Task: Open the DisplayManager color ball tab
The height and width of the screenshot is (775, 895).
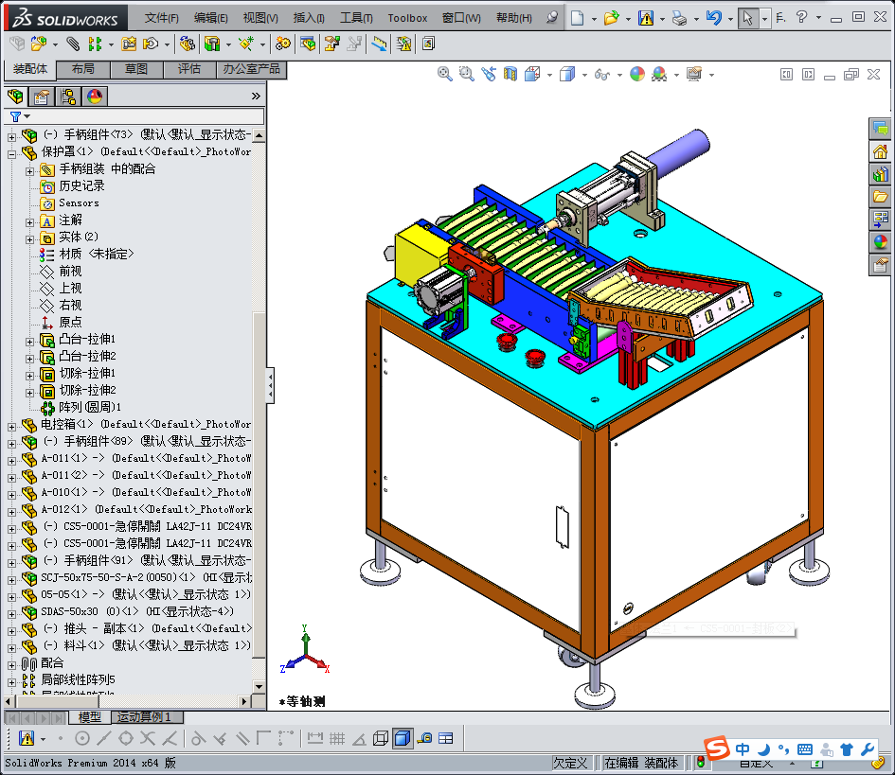Action: (95, 97)
